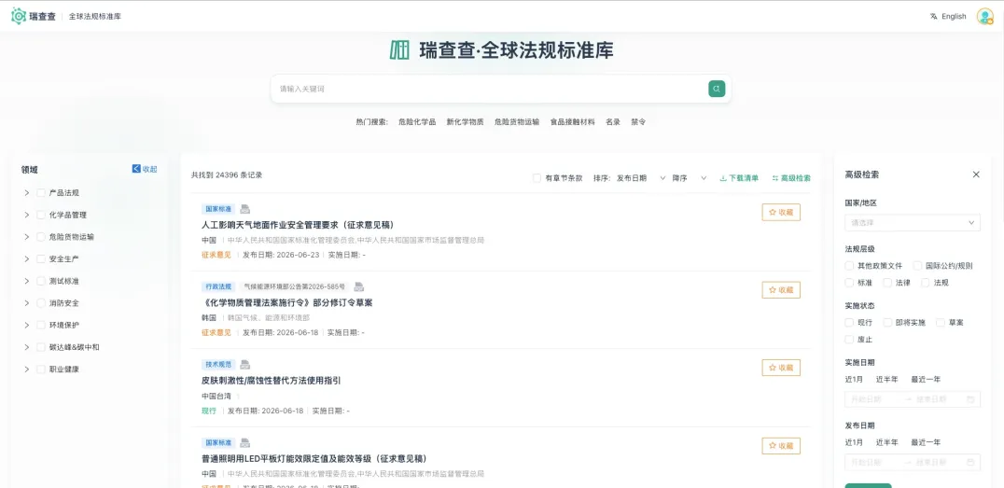Expand the 安全生产 tree node

(x=27, y=258)
